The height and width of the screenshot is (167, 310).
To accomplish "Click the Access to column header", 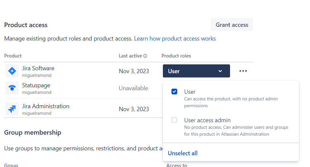I will [x=177, y=165].
